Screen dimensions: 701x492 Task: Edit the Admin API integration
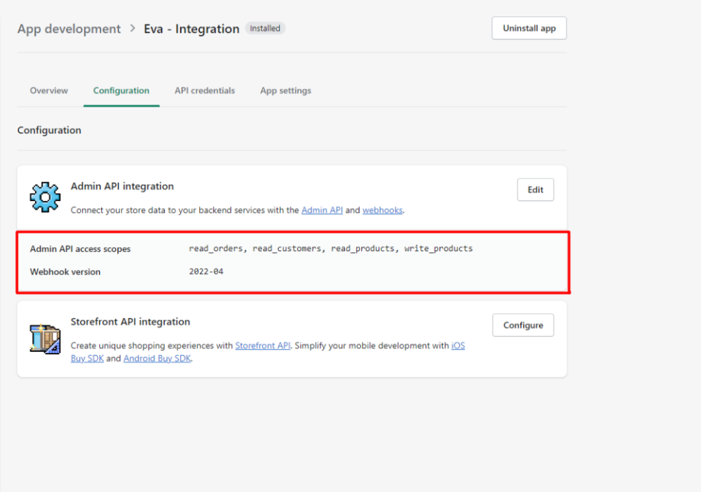535,190
